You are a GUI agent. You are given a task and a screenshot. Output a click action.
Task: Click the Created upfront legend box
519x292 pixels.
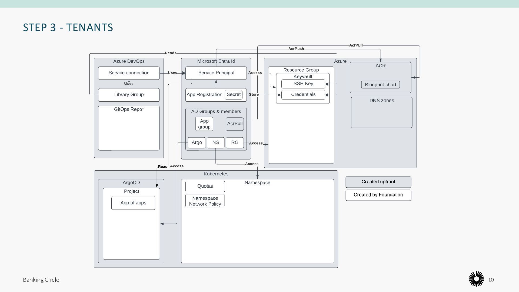(x=378, y=182)
